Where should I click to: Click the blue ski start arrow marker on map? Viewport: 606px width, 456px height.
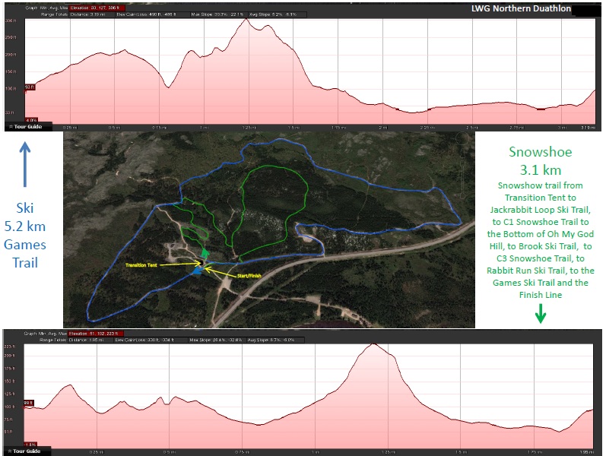(x=198, y=270)
